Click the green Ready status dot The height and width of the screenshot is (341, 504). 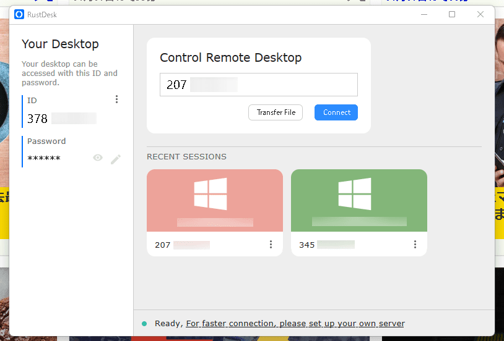pyautogui.click(x=144, y=323)
